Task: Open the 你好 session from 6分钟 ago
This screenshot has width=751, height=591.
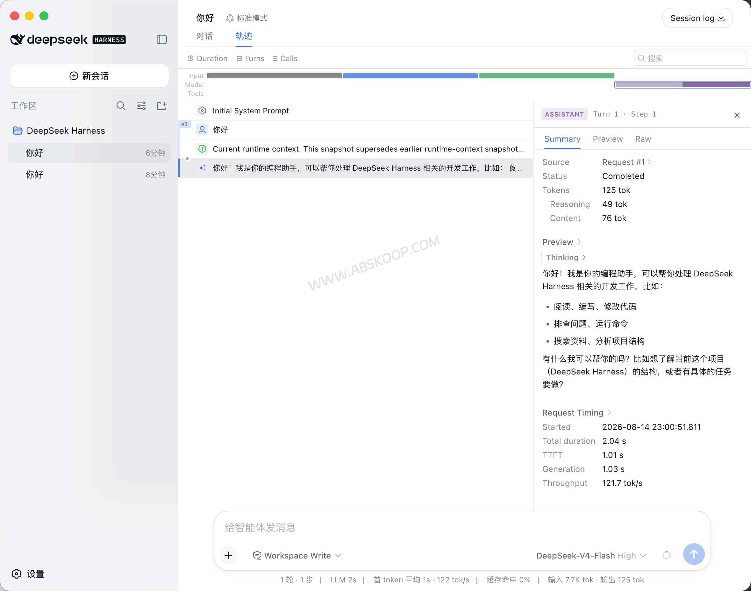Action: click(x=89, y=153)
